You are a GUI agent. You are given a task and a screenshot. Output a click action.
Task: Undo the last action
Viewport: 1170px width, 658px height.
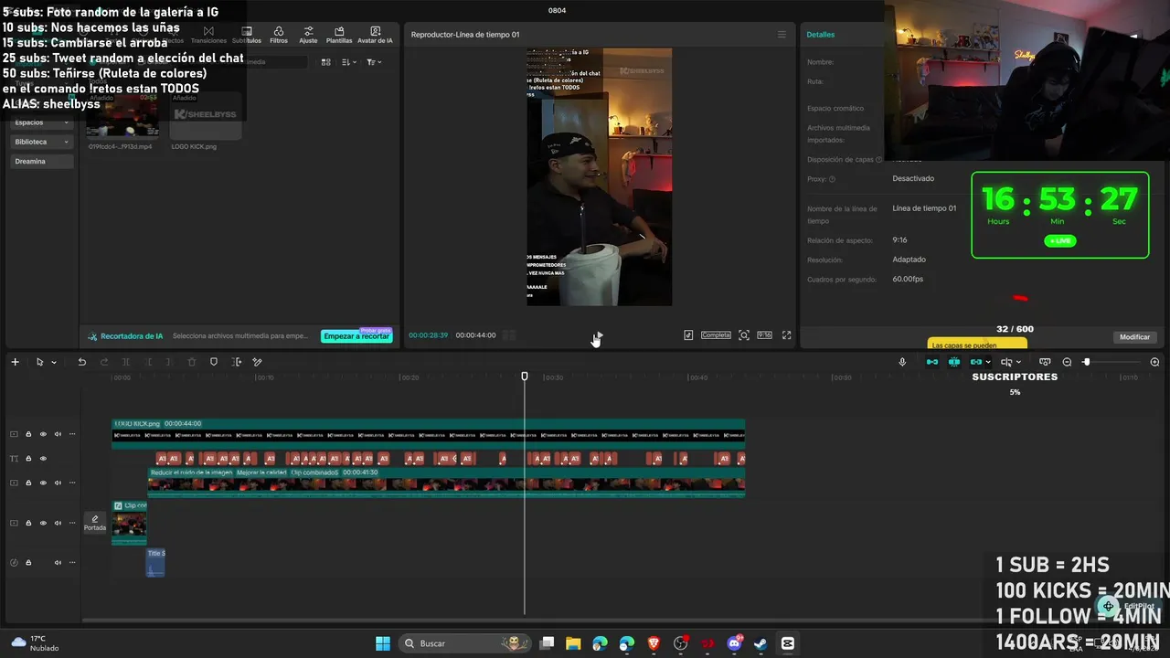coord(81,362)
